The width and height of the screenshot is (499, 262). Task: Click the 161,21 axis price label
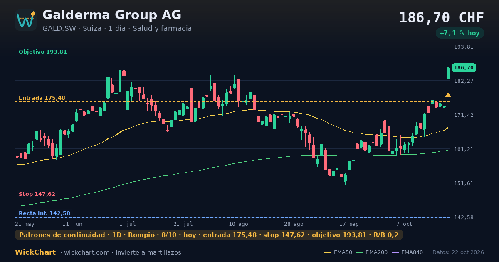point(464,149)
